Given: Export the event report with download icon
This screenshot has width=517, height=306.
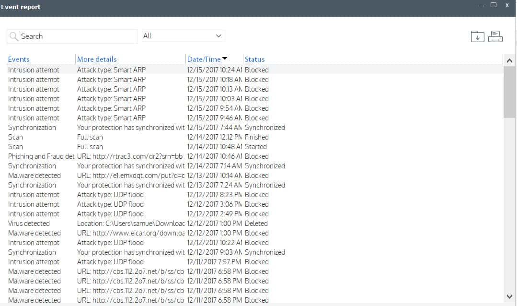Looking at the screenshot, I should tap(477, 36).
